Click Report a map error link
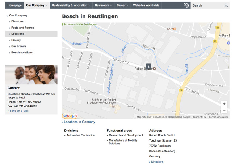 (x=218, y=117)
